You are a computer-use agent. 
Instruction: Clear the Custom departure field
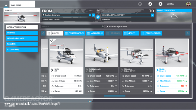click(90, 15)
